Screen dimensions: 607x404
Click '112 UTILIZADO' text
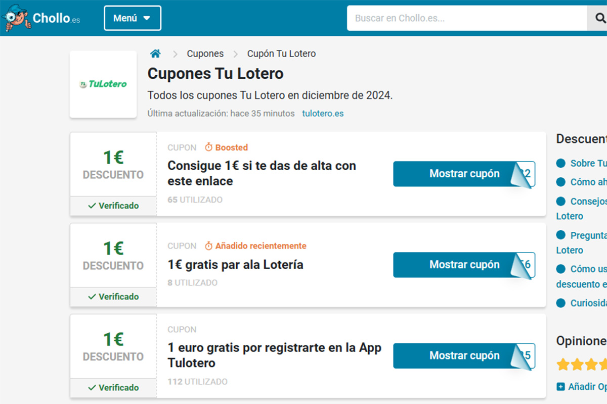click(197, 382)
